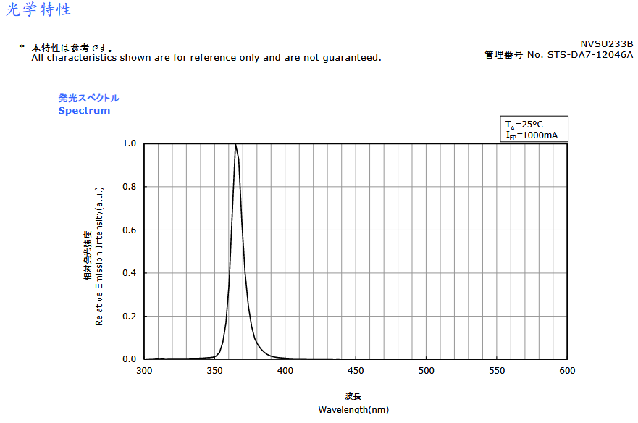638x423 pixels.
Task: Select the part number NVSU233B
Action: click(x=606, y=44)
